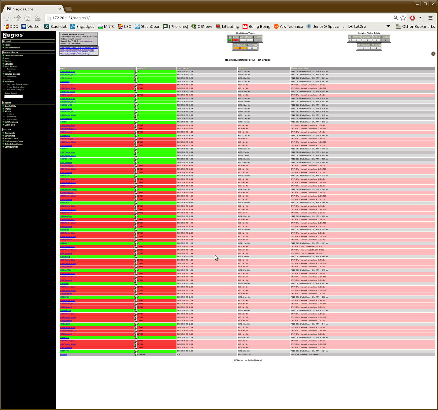The image size is (438, 410).
Task: View service details icon for localhost row
Action: coord(135,354)
